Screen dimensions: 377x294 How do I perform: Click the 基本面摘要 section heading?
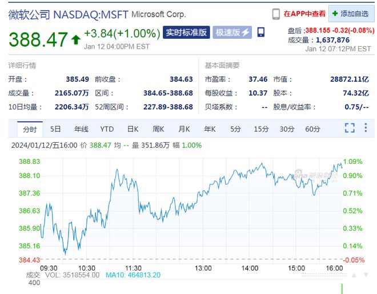(x=222, y=65)
